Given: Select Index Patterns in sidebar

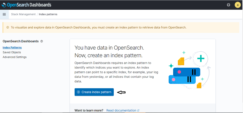Looking at the screenshot, I should [x=12, y=48].
